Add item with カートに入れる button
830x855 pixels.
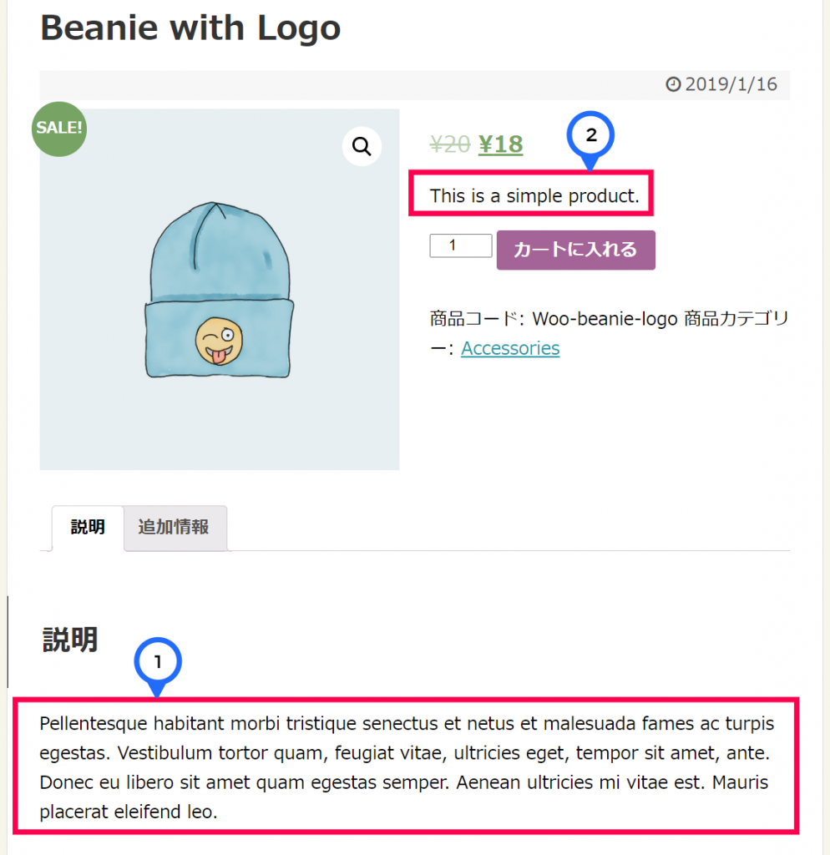576,250
